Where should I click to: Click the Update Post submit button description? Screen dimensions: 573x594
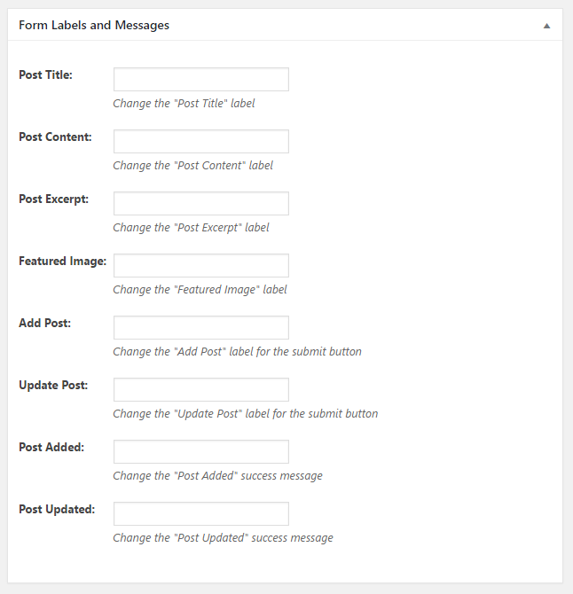(246, 414)
